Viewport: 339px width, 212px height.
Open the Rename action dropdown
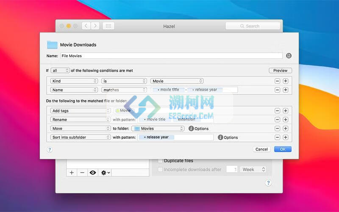pyautogui.click(x=81, y=120)
